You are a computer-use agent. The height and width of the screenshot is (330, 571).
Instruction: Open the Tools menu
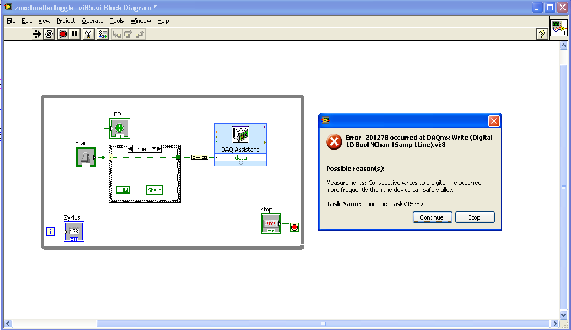coord(117,21)
